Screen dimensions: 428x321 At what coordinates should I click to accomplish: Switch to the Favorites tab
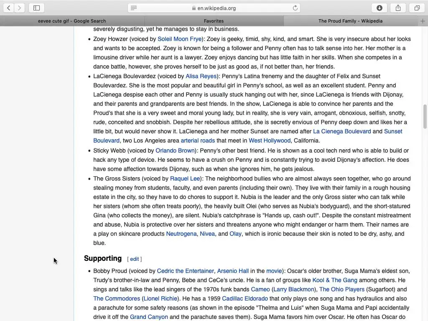[214, 21]
